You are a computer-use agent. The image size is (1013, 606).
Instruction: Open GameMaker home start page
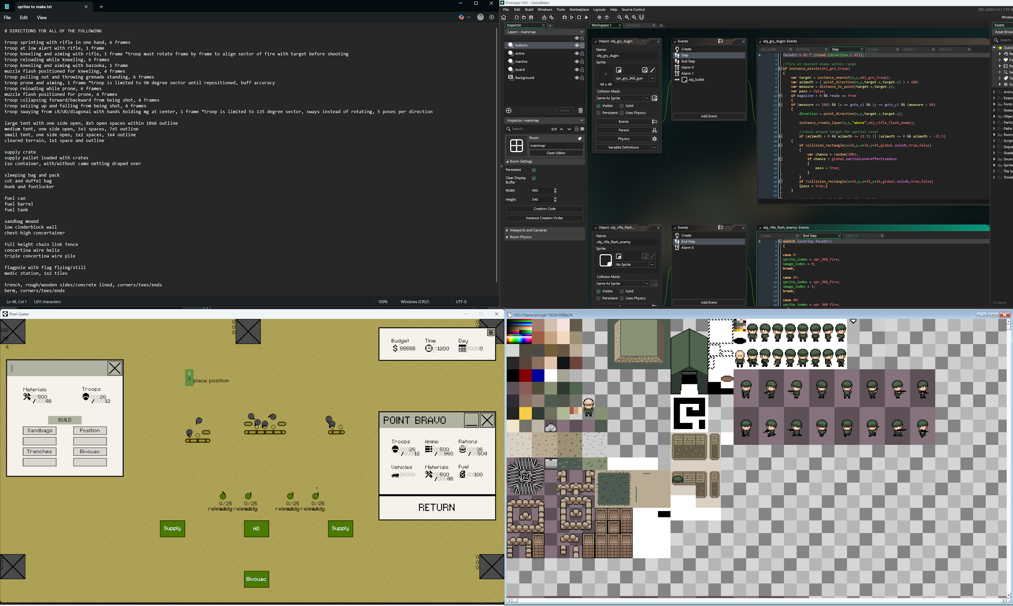click(x=503, y=18)
